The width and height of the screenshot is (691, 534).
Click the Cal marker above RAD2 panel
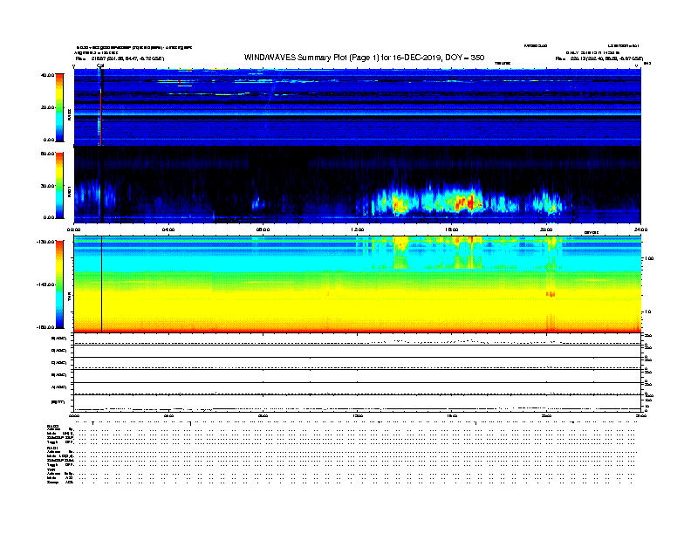coord(100,65)
